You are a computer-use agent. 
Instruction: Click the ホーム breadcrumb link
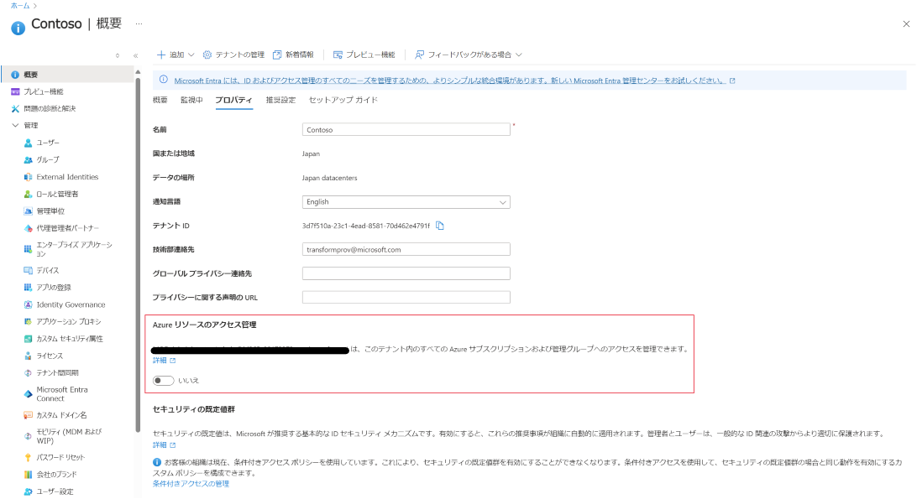[19, 6]
